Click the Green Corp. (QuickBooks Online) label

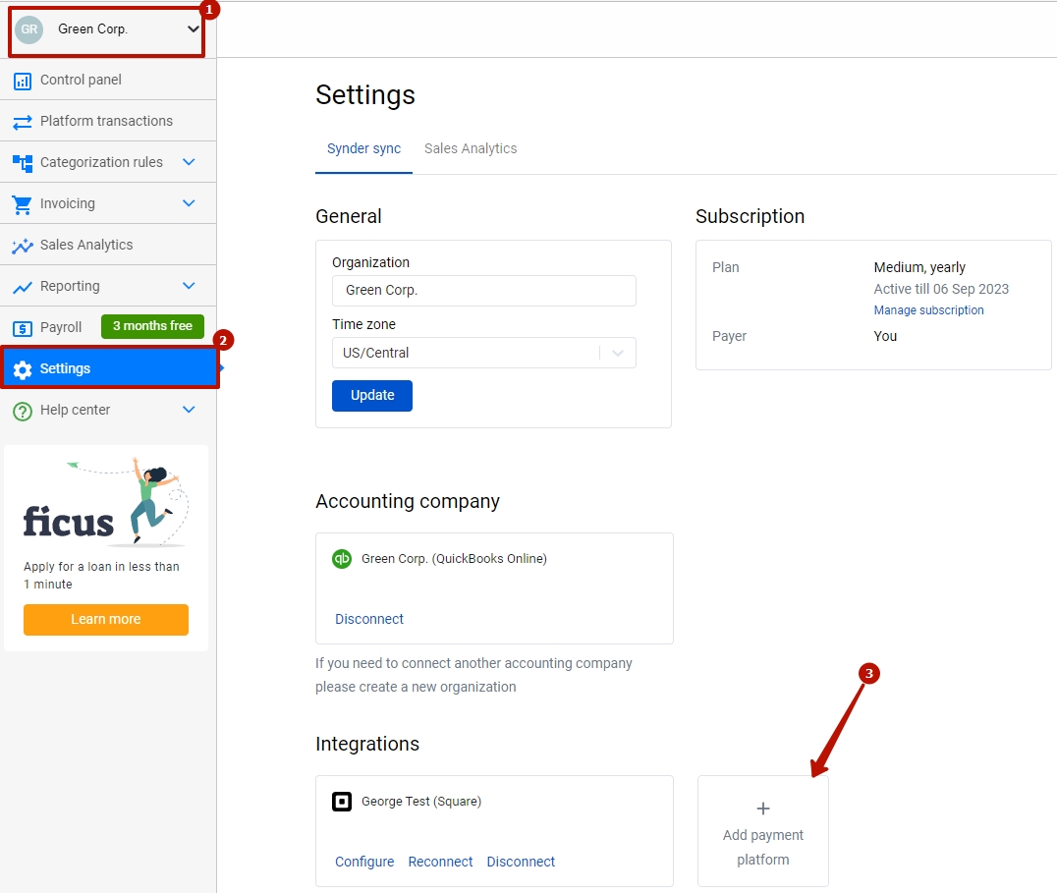pos(455,559)
